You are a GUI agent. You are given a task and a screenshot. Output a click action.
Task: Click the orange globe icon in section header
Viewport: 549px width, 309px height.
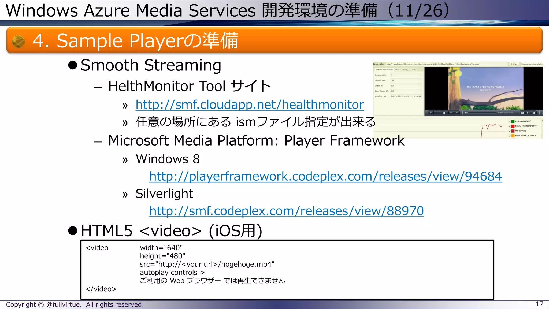click(18, 42)
